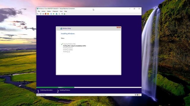Viewport: 190px width, 106px height.
Task: Click the Turn Off black-dot toolbar icon
Action: 43,14
